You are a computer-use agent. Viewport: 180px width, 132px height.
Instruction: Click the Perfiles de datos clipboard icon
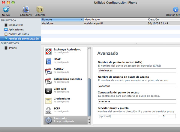click(6, 34)
